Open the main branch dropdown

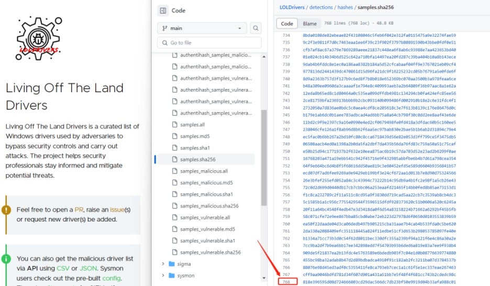click(x=202, y=28)
